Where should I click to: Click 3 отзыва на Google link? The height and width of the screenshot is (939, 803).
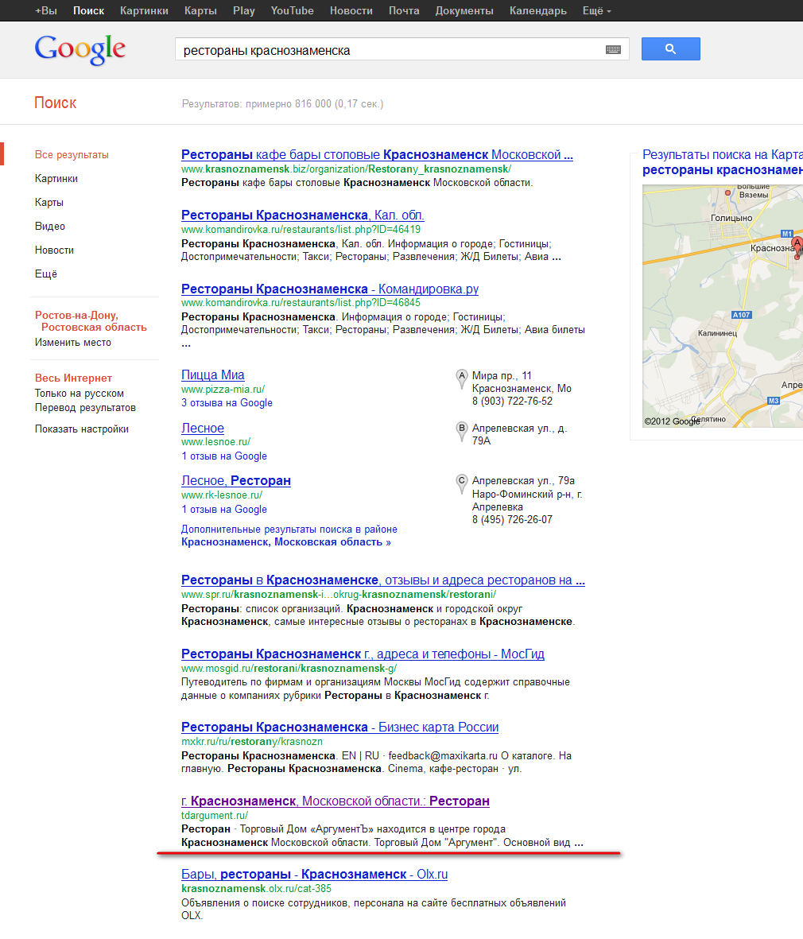pos(227,403)
